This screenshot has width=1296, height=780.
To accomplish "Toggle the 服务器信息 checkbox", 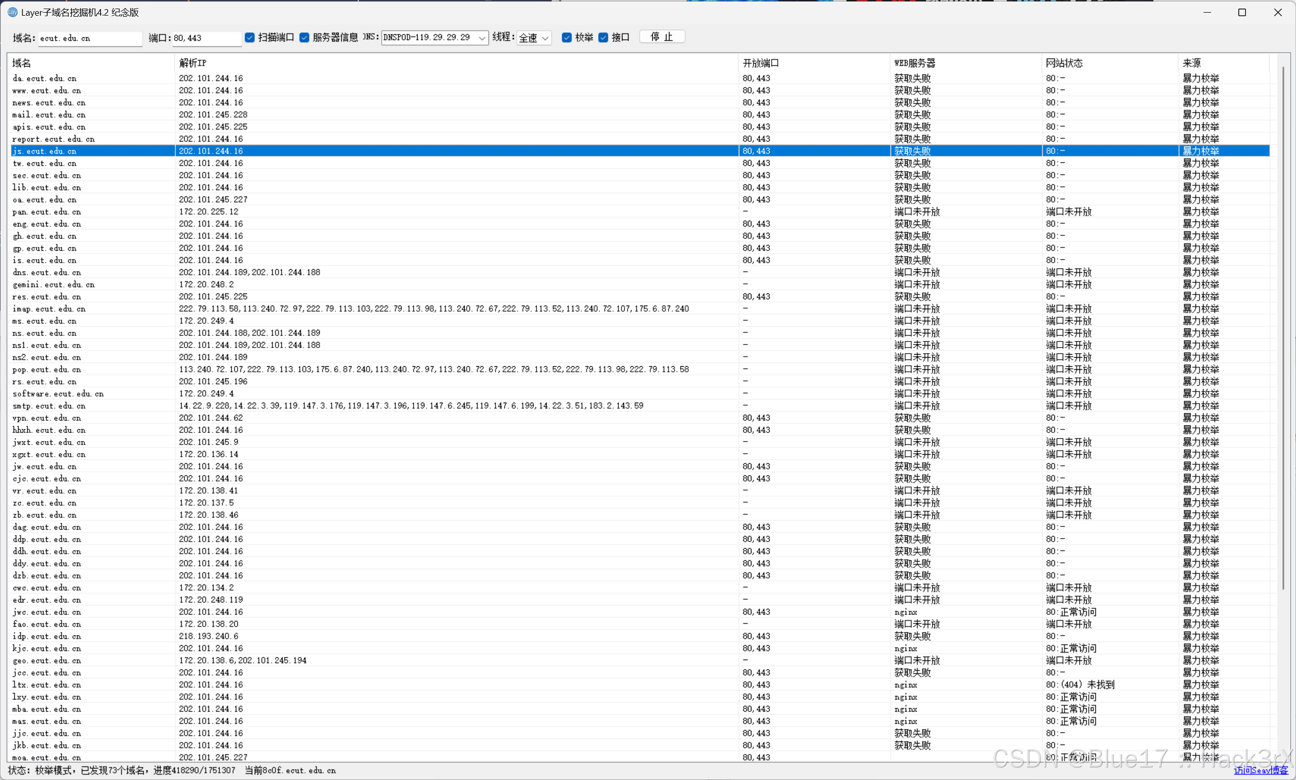I will 304,37.
